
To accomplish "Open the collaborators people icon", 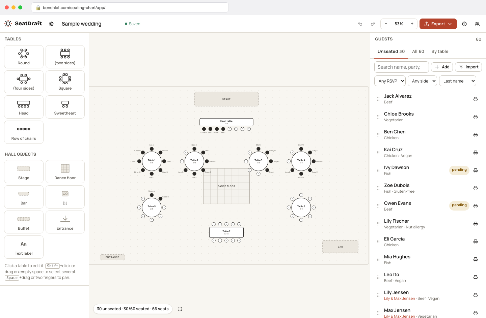I will coord(477,24).
